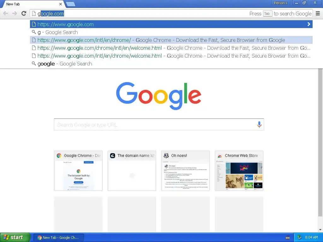Restore down the Chrome window
Viewport: 323px width, 242px height.
pos(304,3)
